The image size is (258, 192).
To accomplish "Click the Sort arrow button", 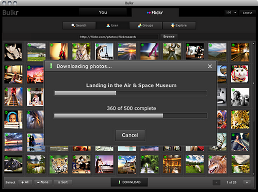I will pos(63,182).
